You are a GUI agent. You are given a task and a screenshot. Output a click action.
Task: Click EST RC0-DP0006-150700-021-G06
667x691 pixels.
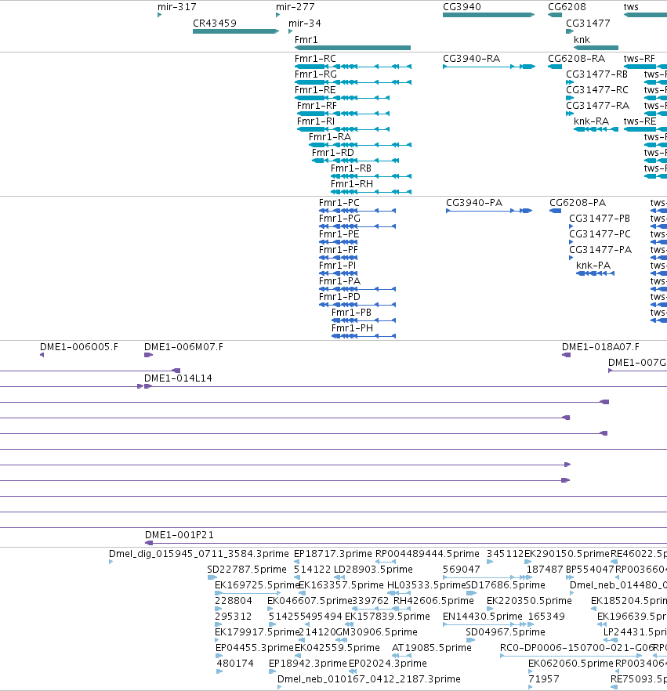pyautogui.click(x=571, y=656)
